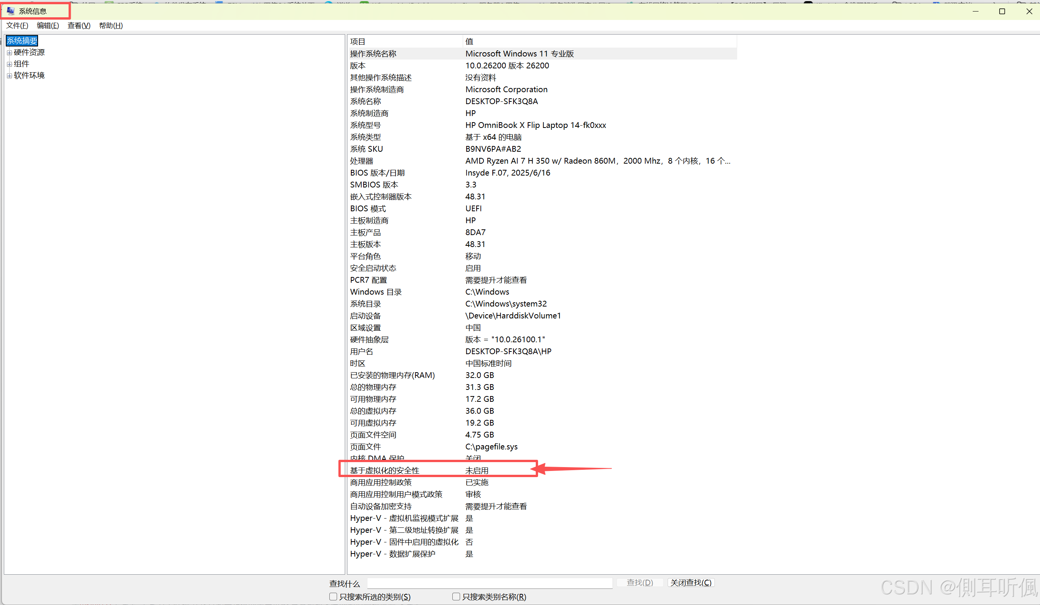
Task: Open the 文件(F) menu
Action: (17, 26)
